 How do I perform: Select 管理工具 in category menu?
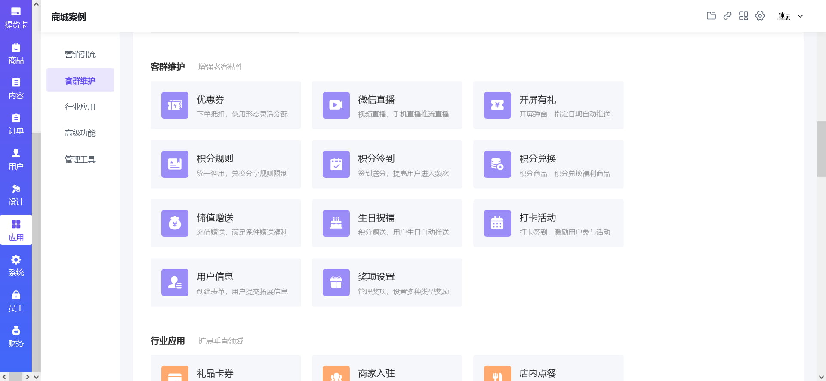coord(80,159)
